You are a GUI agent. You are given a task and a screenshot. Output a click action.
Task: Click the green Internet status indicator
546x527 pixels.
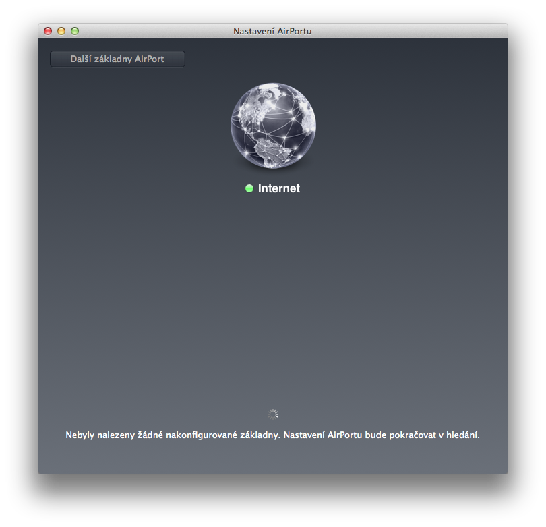click(249, 188)
